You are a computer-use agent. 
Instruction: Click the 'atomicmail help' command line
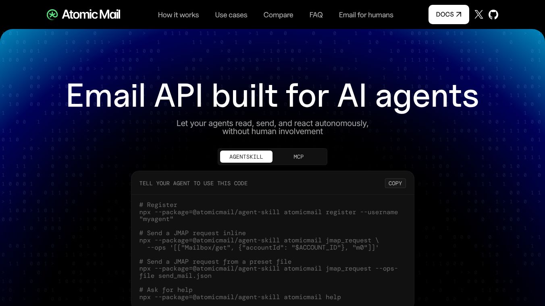pos(240,297)
